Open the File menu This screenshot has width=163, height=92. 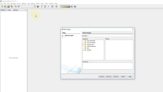pyautogui.click(x=2, y=4)
